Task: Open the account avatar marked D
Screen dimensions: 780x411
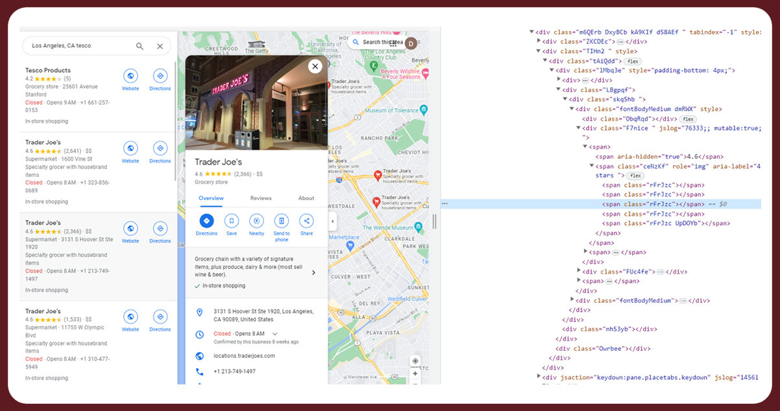Action: coord(411,42)
